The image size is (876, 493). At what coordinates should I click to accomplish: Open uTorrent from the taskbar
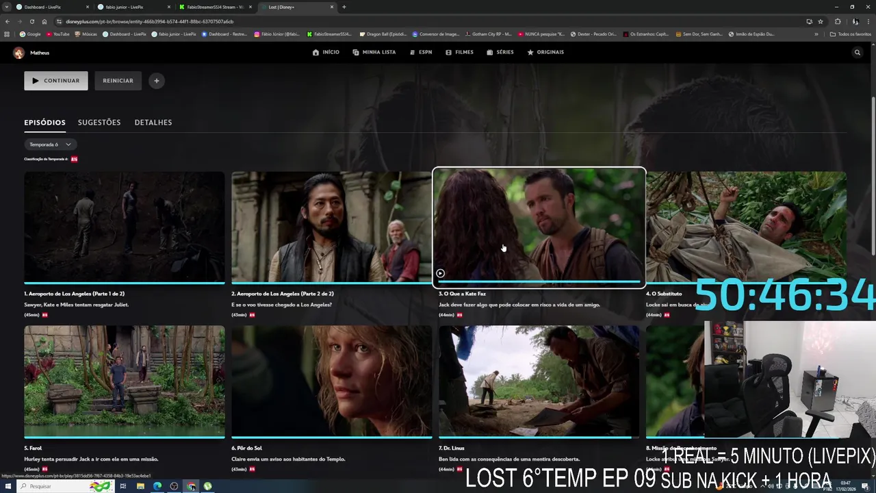click(x=208, y=486)
